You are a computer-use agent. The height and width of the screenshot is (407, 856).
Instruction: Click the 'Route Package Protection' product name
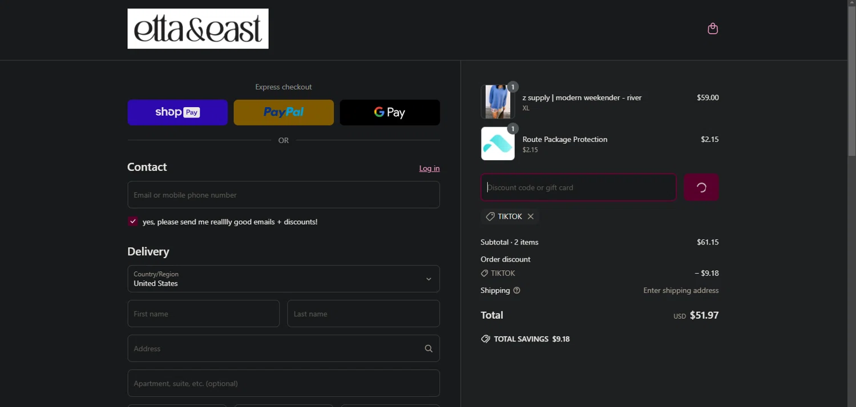pyautogui.click(x=565, y=139)
